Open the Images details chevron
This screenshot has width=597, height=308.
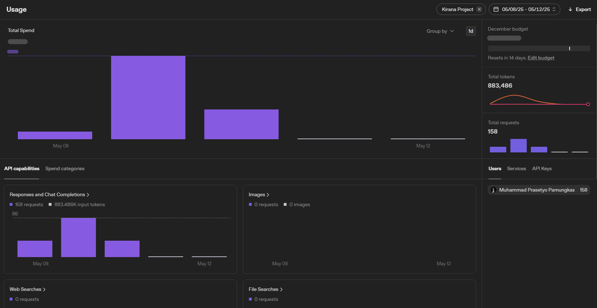coord(268,195)
